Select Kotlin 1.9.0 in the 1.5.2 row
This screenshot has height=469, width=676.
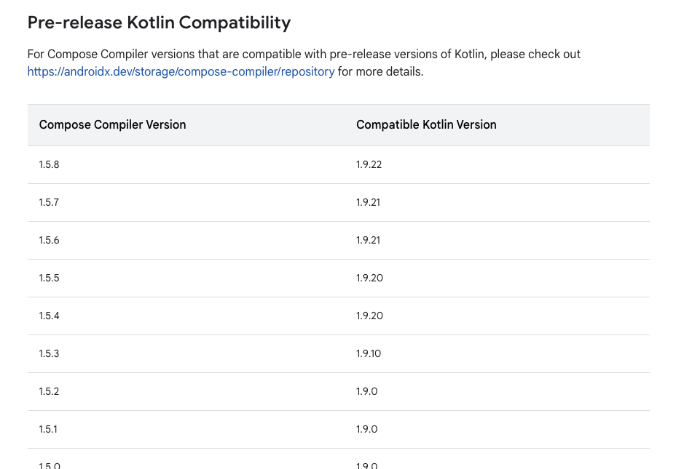click(367, 391)
